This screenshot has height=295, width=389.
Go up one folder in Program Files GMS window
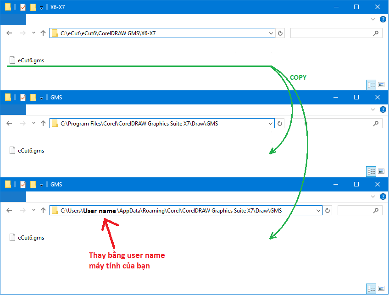point(43,123)
